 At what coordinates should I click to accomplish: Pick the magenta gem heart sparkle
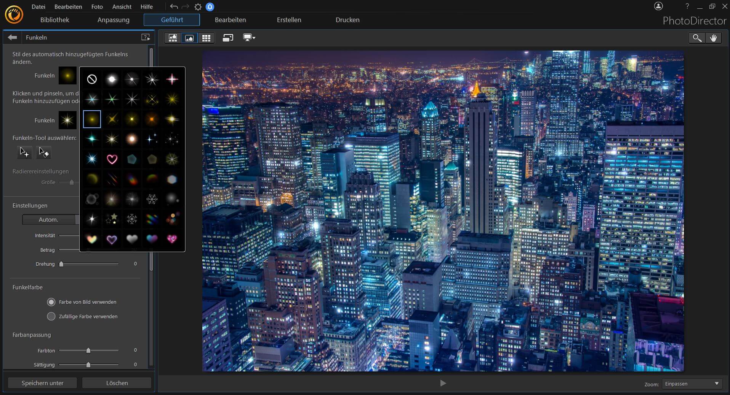[172, 239]
